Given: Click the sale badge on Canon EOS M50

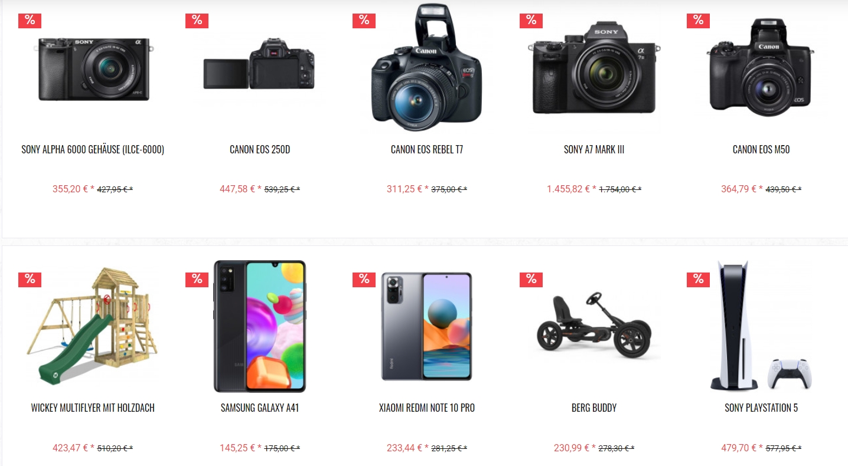Looking at the screenshot, I should (698, 21).
